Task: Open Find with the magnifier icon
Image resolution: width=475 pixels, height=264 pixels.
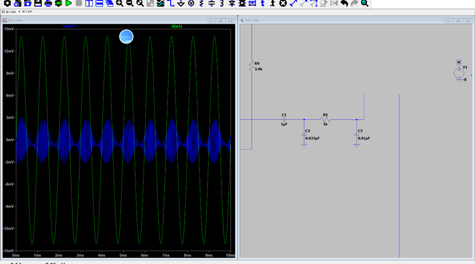Action: (365, 3)
